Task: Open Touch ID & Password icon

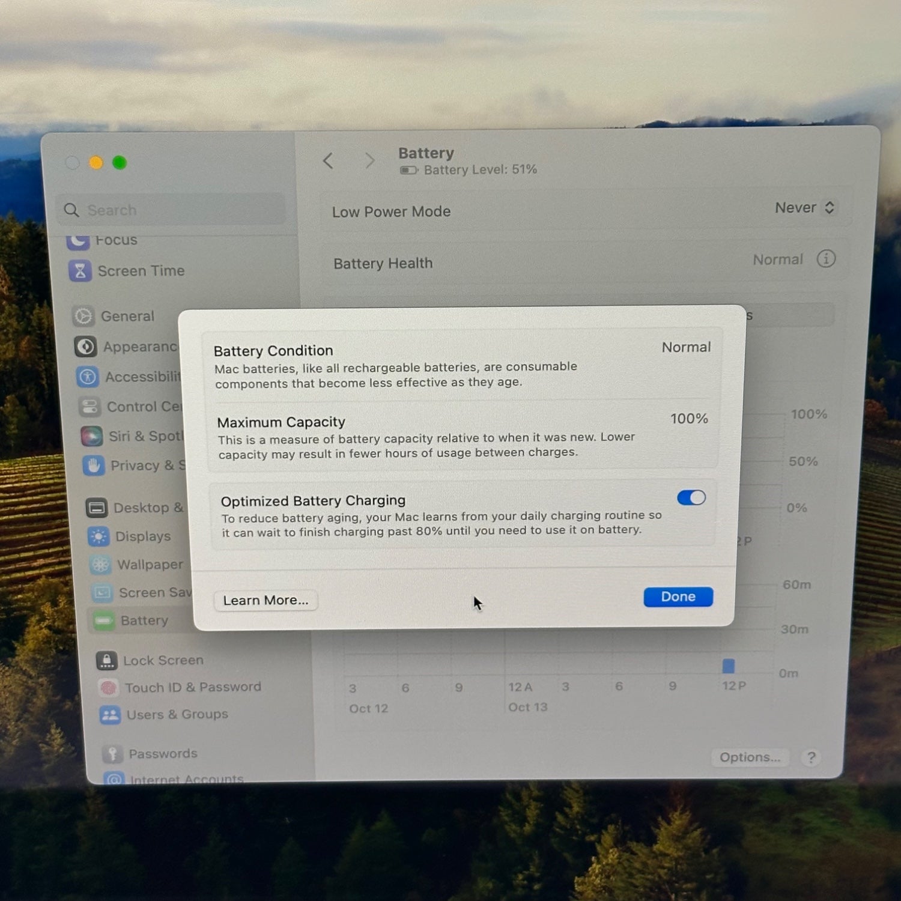Action: click(x=109, y=688)
